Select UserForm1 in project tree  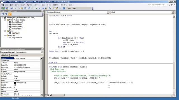coord(16,33)
